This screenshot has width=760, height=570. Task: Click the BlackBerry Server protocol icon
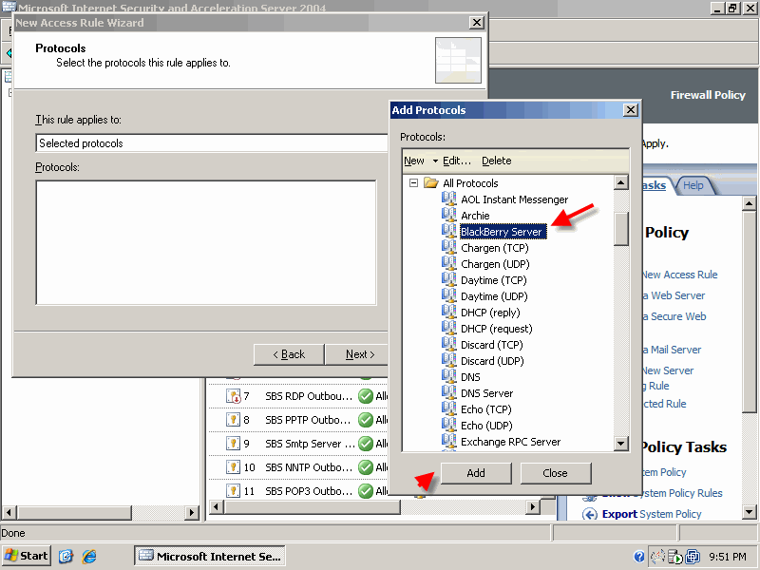[x=448, y=231]
